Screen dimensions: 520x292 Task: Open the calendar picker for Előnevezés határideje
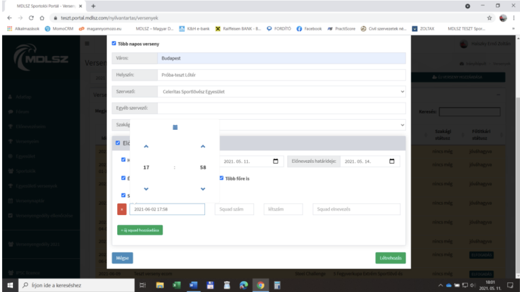pyautogui.click(x=391, y=162)
